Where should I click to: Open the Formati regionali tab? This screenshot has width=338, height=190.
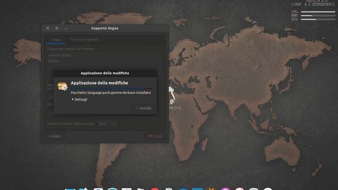click(84, 40)
